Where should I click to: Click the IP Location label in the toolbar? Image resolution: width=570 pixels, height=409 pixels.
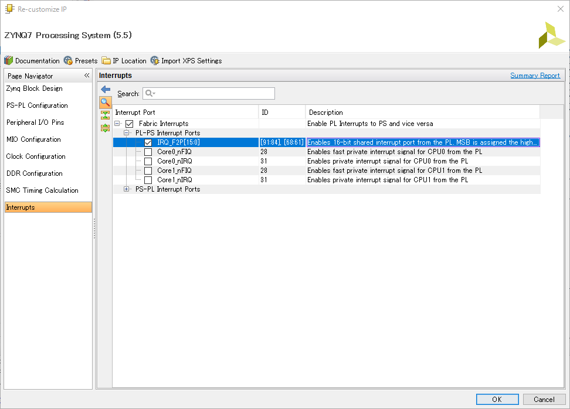pos(130,61)
